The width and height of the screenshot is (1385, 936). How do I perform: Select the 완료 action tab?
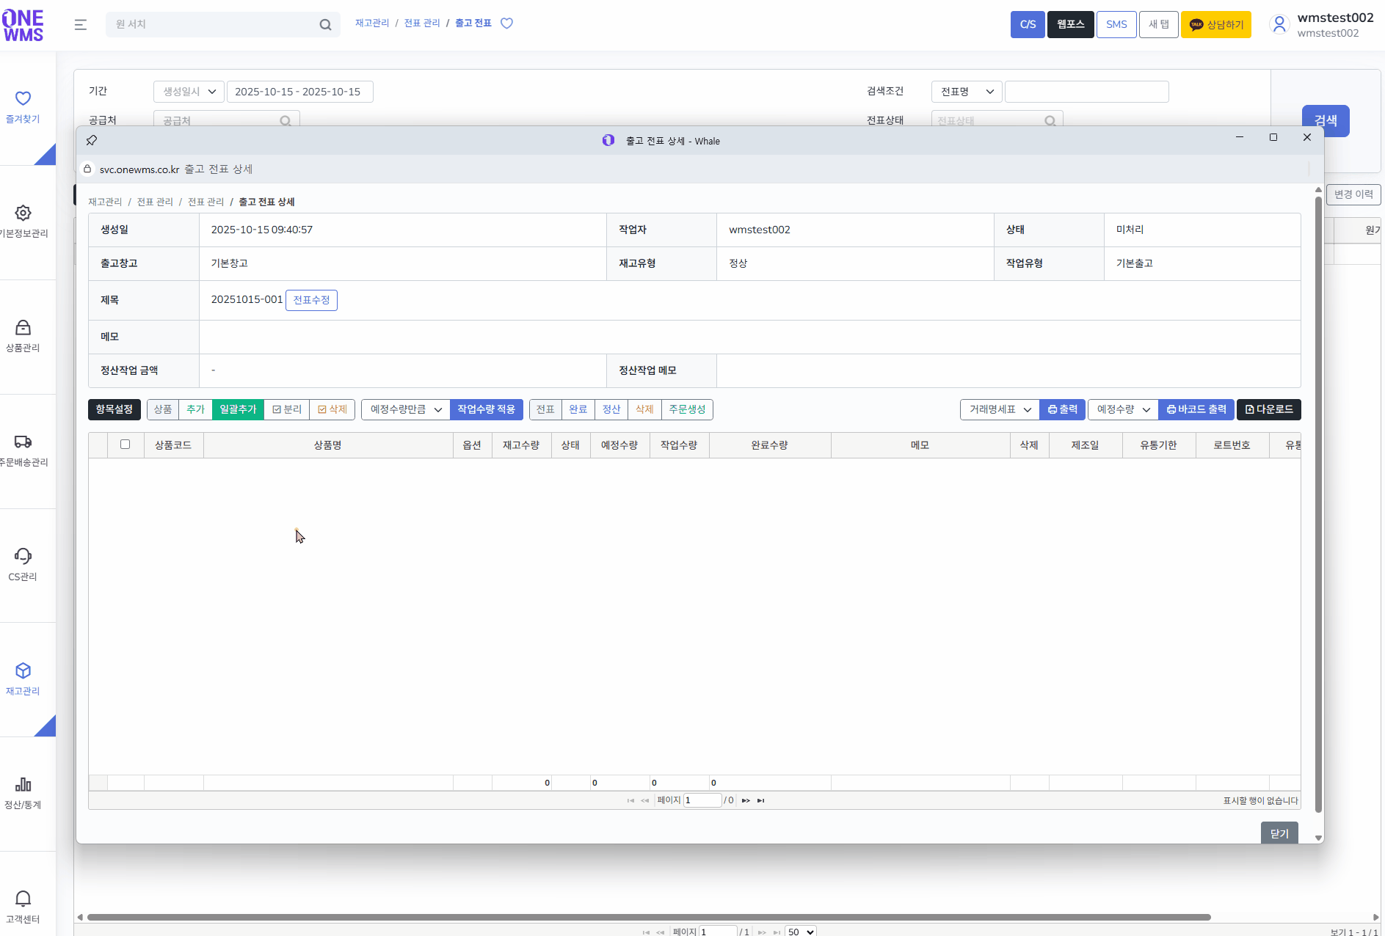coord(578,409)
